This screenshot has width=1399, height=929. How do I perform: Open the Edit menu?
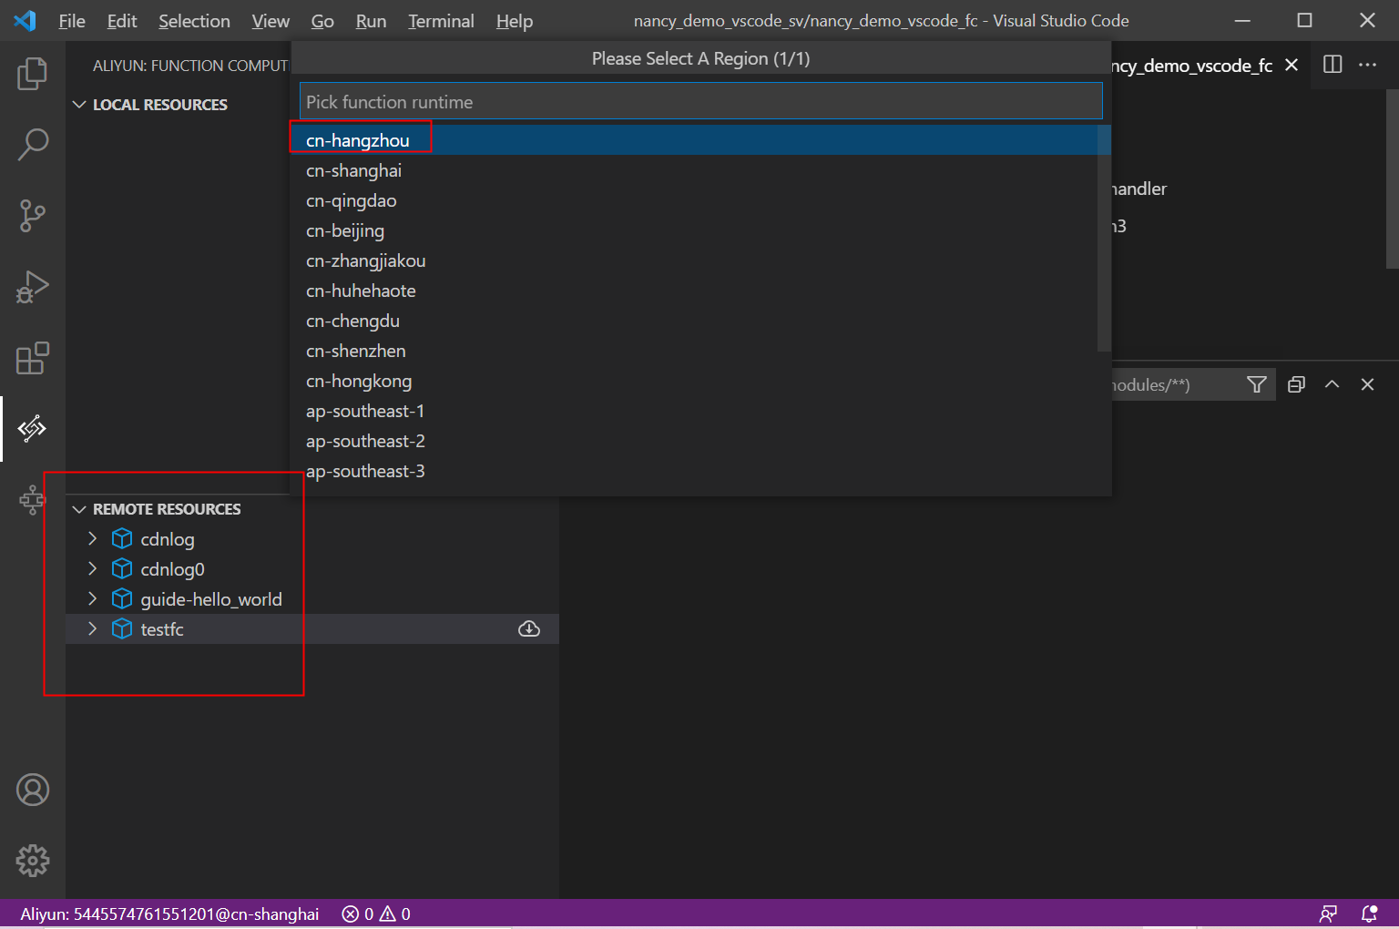122,21
